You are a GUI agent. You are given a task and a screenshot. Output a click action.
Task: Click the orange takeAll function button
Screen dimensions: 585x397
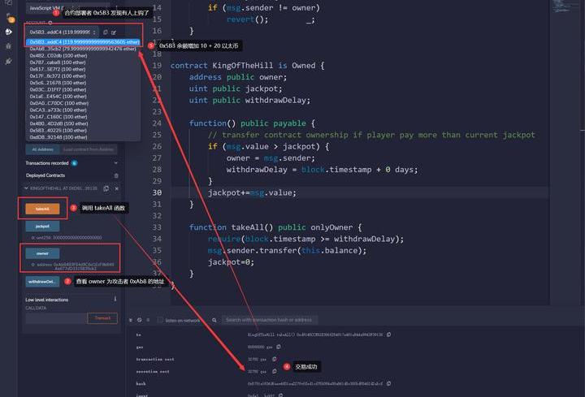[42, 209]
